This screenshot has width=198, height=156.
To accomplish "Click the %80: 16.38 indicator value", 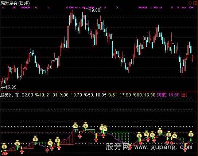I will click(x=144, y=95).
